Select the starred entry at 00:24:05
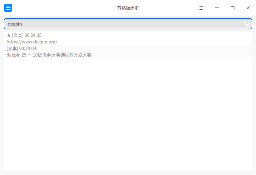 (x=128, y=38)
